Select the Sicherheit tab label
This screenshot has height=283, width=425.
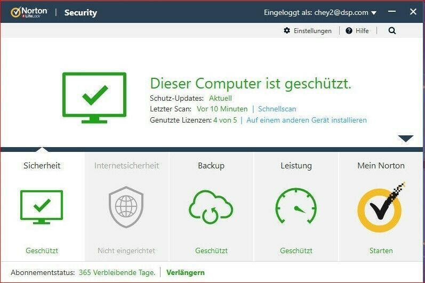click(x=42, y=166)
